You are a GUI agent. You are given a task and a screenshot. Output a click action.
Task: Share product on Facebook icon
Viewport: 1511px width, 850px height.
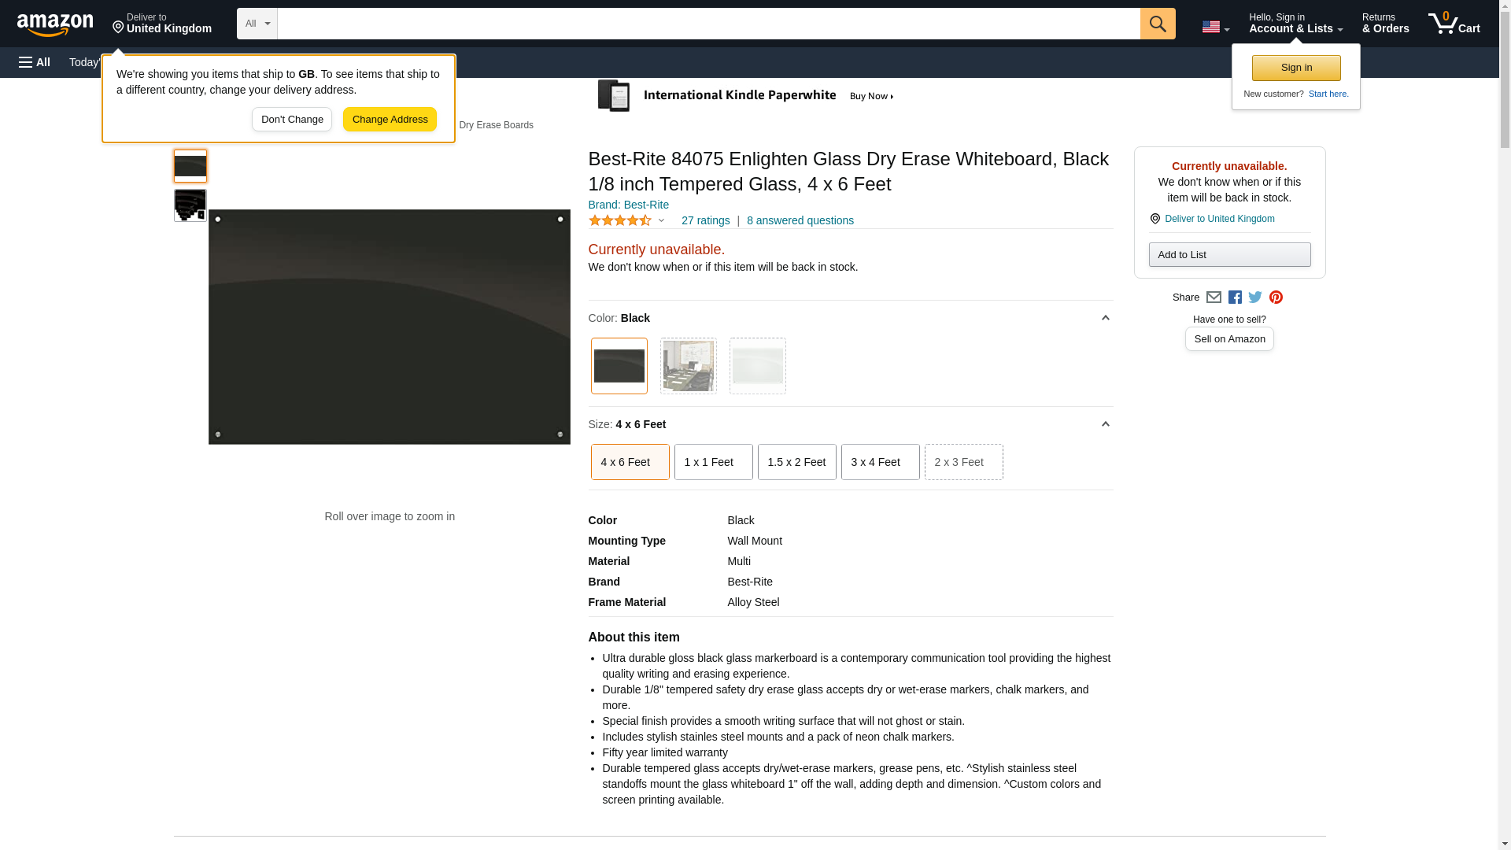point(1235,297)
